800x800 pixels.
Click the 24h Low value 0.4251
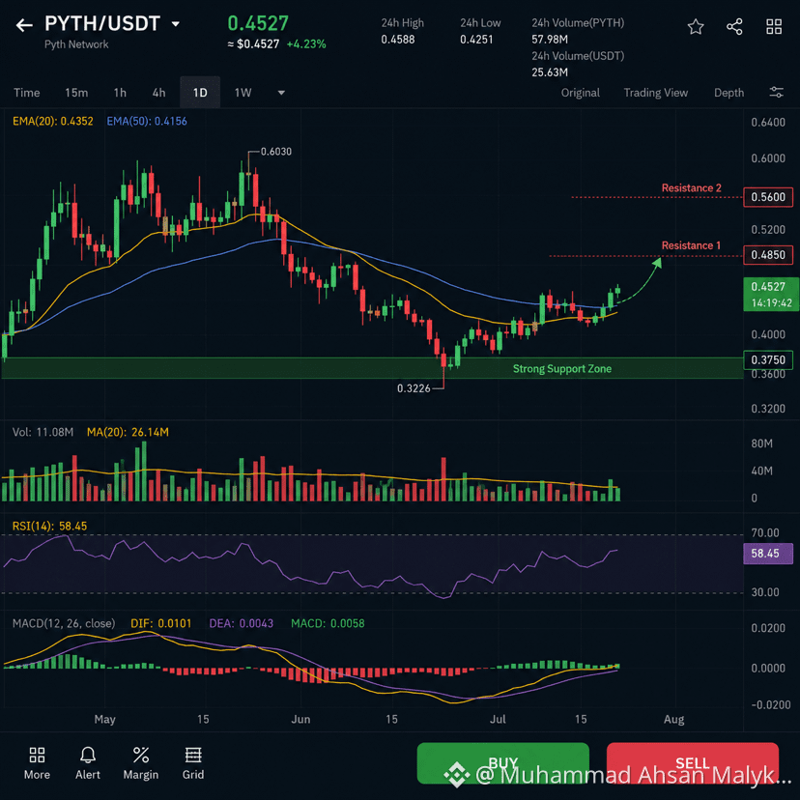coord(476,40)
